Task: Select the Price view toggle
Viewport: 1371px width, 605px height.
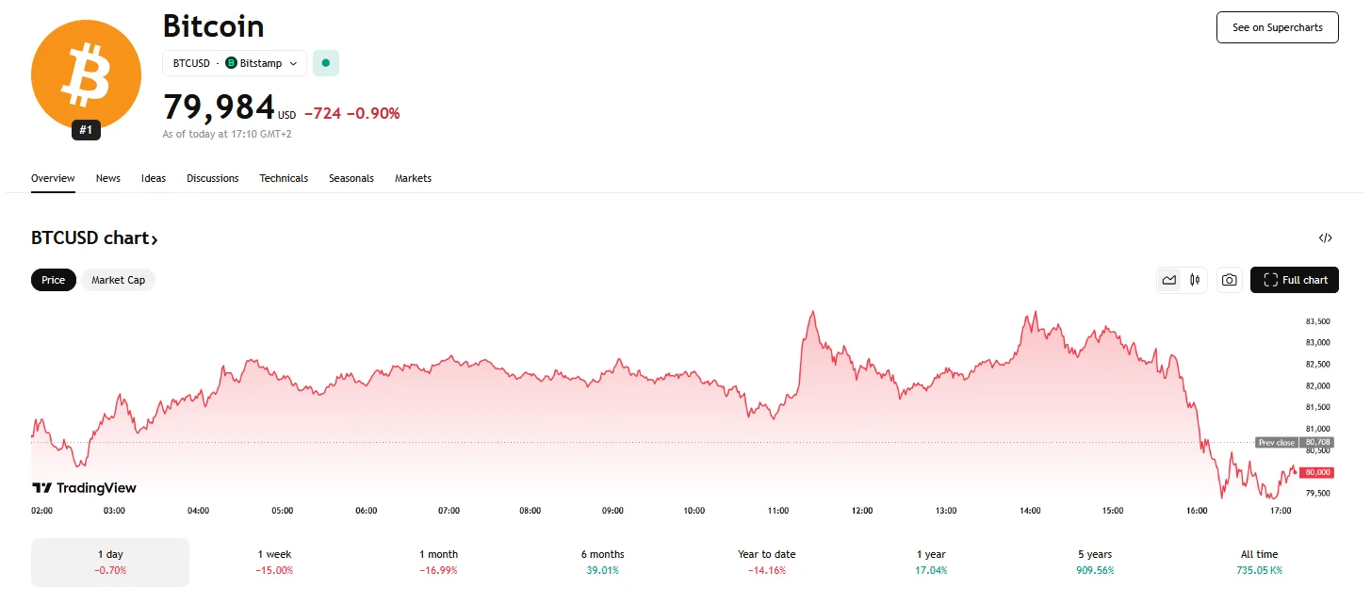Action: [x=53, y=280]
